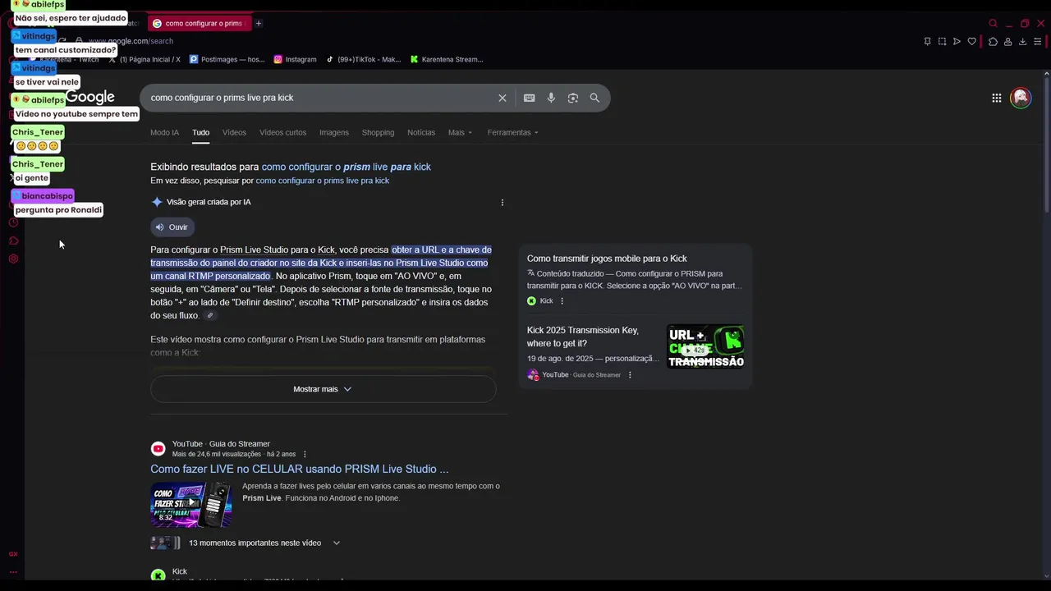1051x591 pixels.
Task: Open the Karentena Stream bookmark
Action: tap(447, 59)
